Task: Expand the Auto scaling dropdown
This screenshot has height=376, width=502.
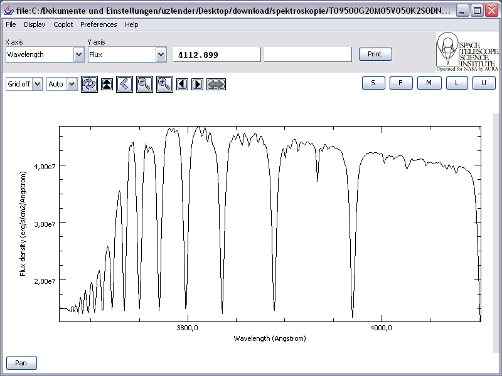Action: click(61, 84)
